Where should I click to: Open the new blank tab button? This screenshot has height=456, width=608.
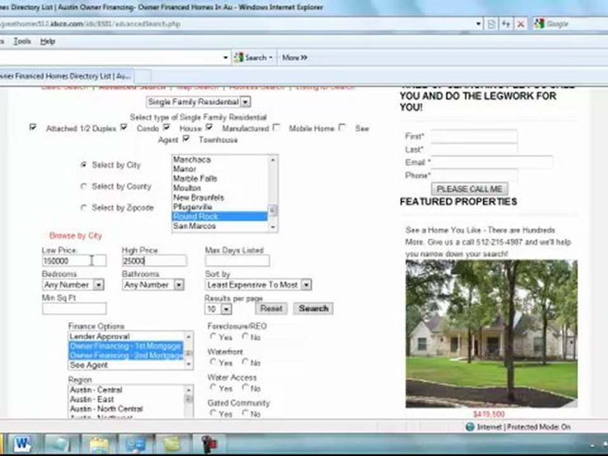[x=142, y=76]
